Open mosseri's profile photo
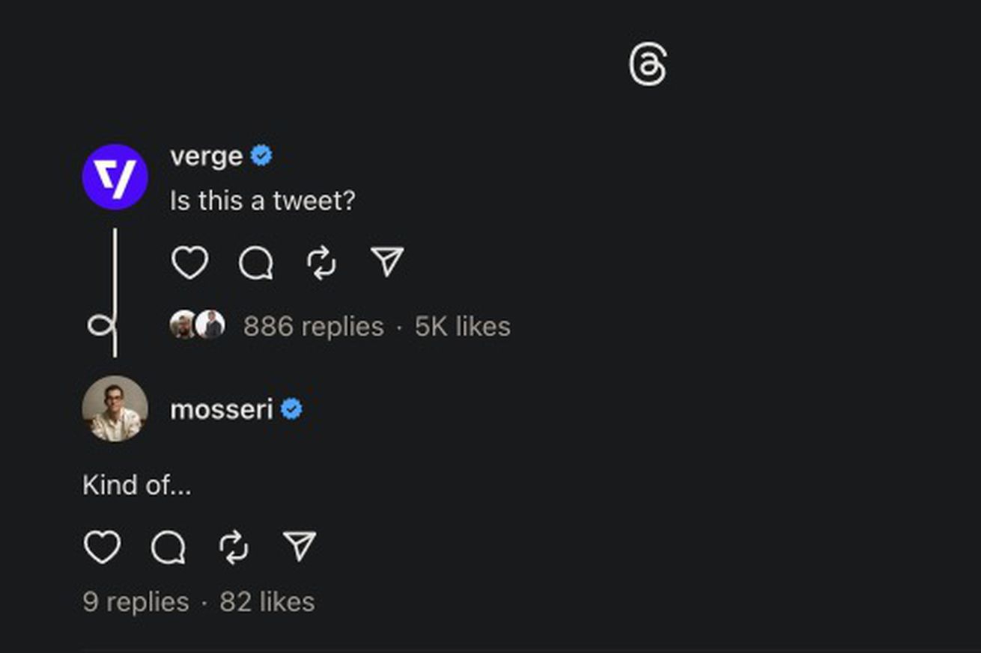This screenshot has height=653, width=981. tap(115, 408)
